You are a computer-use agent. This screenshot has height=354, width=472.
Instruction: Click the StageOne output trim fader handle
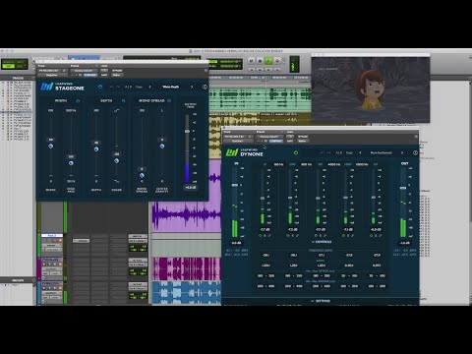(187, 131)
